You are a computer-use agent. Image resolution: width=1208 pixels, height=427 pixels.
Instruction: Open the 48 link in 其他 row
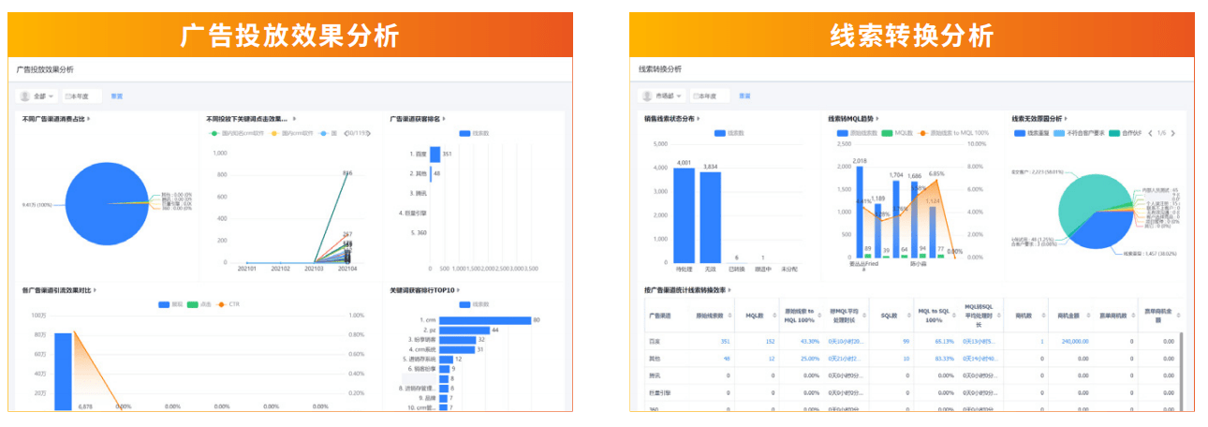(x=727, y=358)
